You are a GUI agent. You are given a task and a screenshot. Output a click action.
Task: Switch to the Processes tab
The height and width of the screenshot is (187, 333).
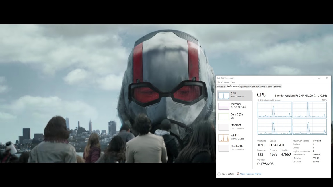[x=221, y=86]
